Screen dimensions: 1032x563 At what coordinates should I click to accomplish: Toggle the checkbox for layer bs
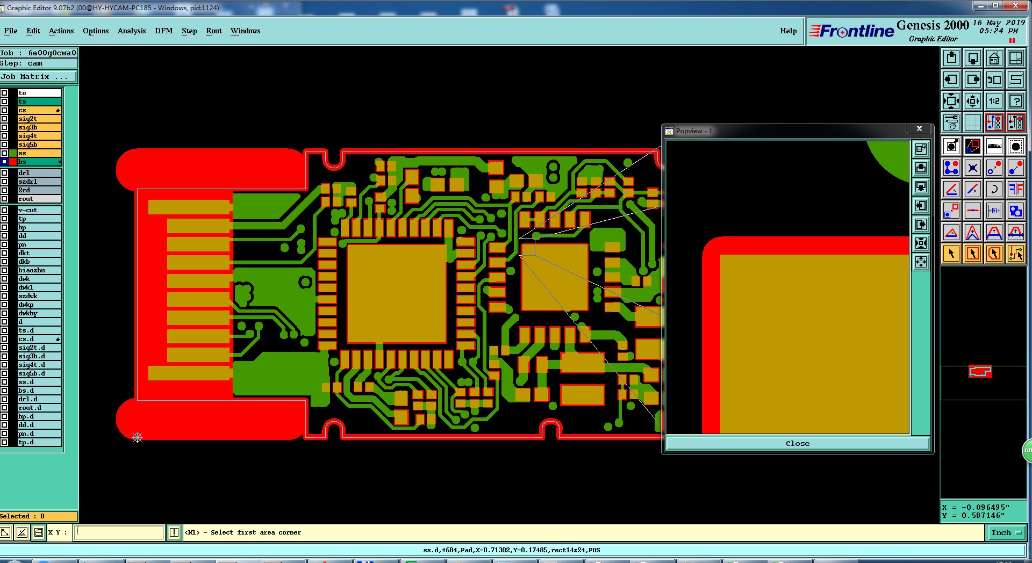(4, 162)
